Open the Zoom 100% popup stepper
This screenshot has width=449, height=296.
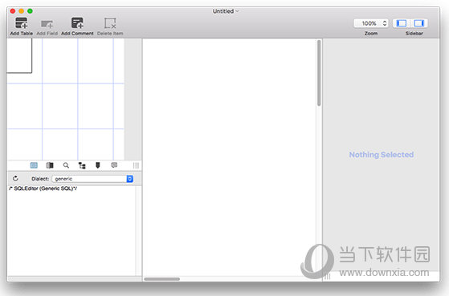(371, 23)
